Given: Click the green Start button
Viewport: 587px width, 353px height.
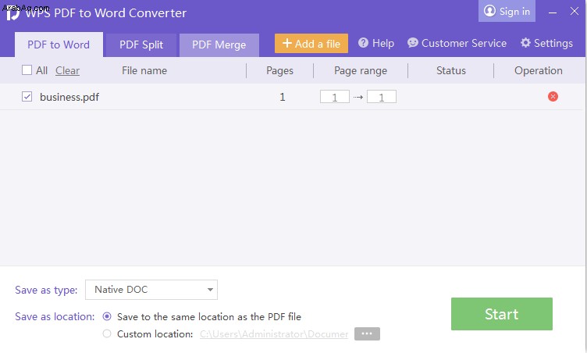Looking at the screenshot, I should 502,314.
